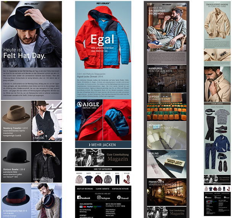Select the Hemden category shirt icon

pyautogui.click(x=79, y=179)
